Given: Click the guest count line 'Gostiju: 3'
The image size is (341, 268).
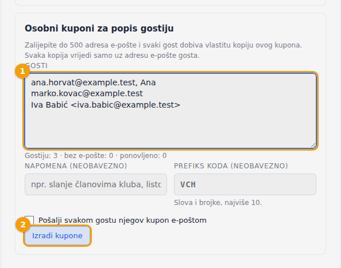Looking at the screenshot, I should point(41,156).
